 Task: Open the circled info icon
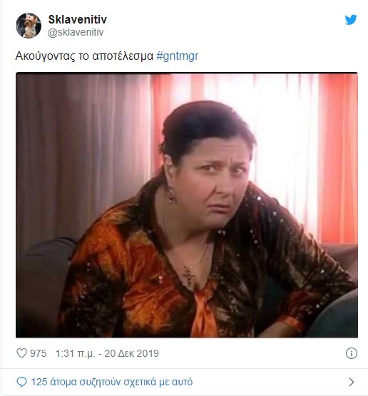point(352,353)
